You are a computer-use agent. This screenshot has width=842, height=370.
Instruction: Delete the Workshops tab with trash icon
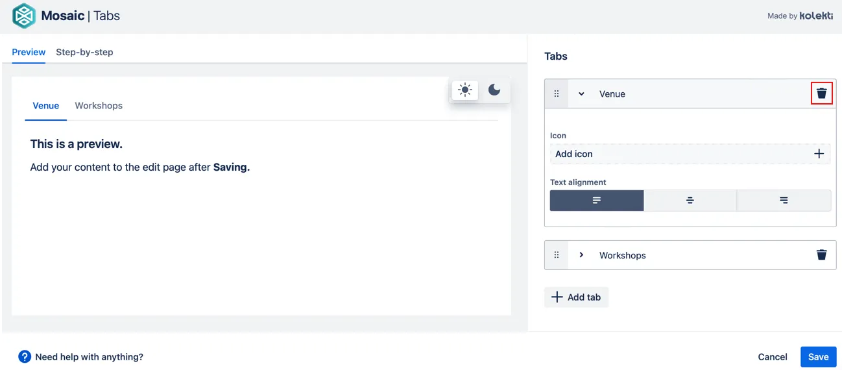(x=821, y=255)
